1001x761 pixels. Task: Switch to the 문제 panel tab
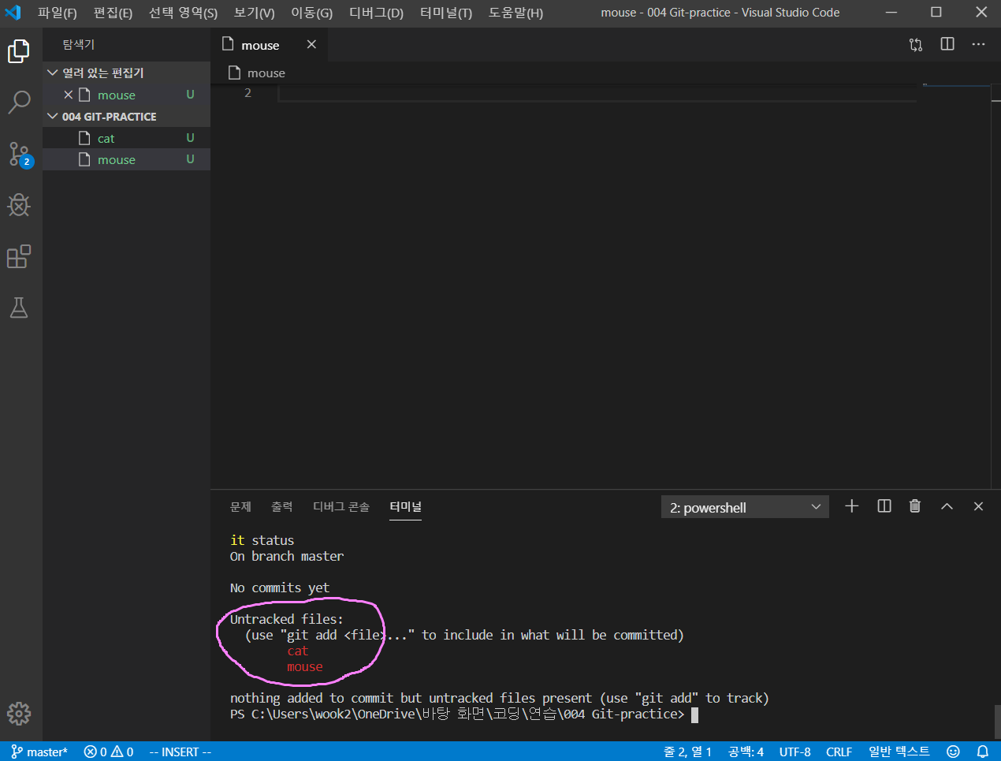point(240,506)
